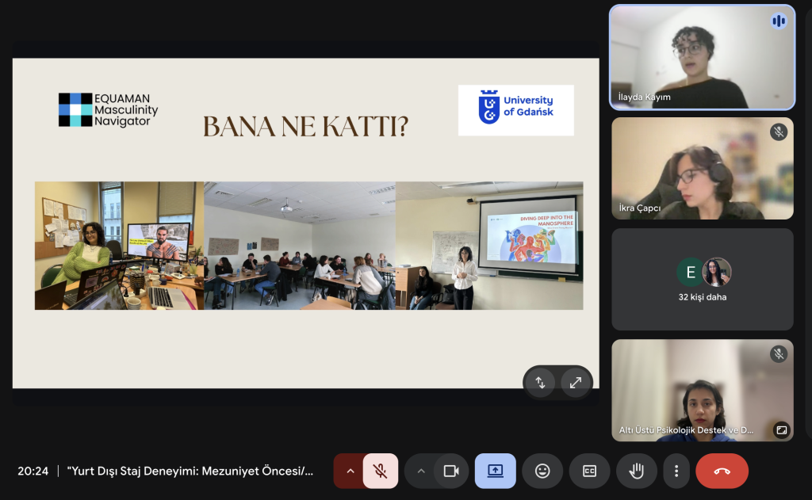This screenshot has width=812, height=500.
Task: Select İlayda Kayım's video tile
Action: click(x=702, y=57)
